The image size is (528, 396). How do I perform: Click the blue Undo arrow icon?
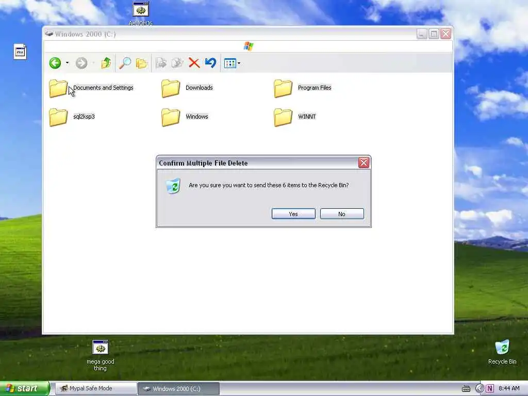[211, 62]
